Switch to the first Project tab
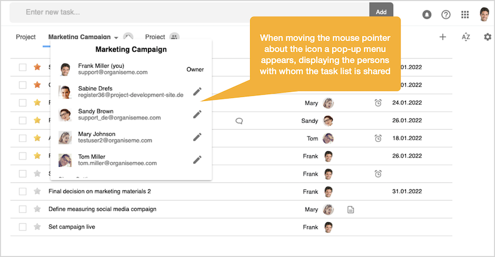This screenshot has height=257, width=495. (26, 37)
